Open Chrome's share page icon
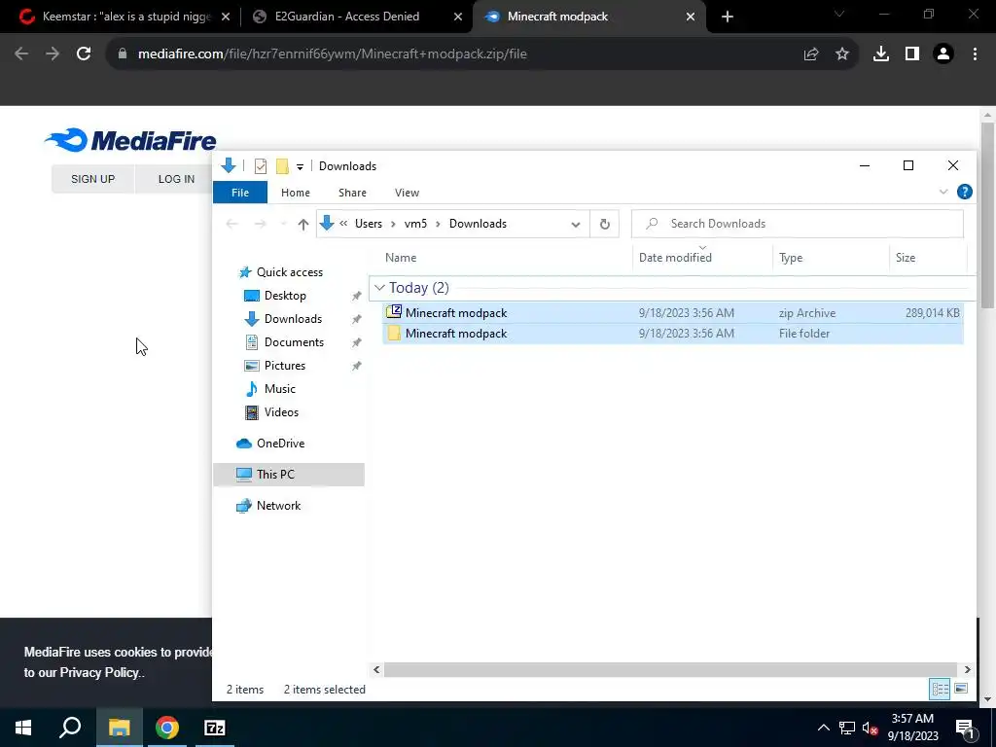 click(x=811, y=54)
